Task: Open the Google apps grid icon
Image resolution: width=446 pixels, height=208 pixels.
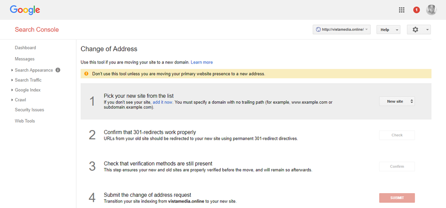Action: tap(402, 10)
